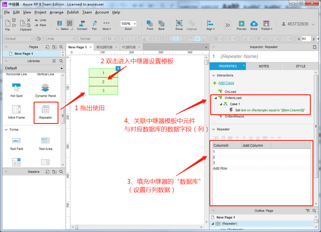Open the Arrange menu
The image size is (321, 232).
click(56, 12)
